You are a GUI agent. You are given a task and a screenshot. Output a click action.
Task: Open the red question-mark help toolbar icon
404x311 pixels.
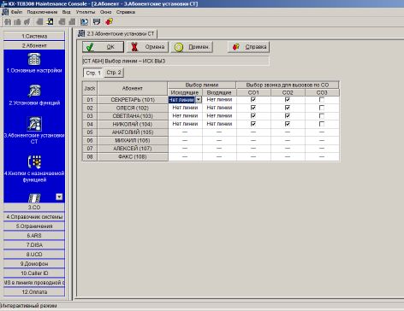pyautogui.click(x=109, y=21)
